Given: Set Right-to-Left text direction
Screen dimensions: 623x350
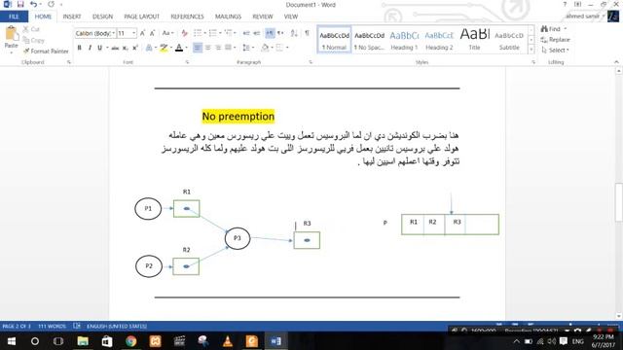Looking at the screenshot, I should click(280, 33).
